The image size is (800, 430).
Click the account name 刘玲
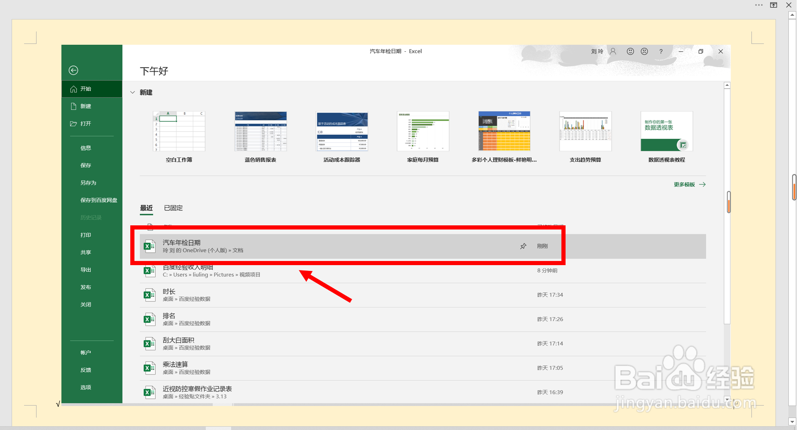(597, 51)
